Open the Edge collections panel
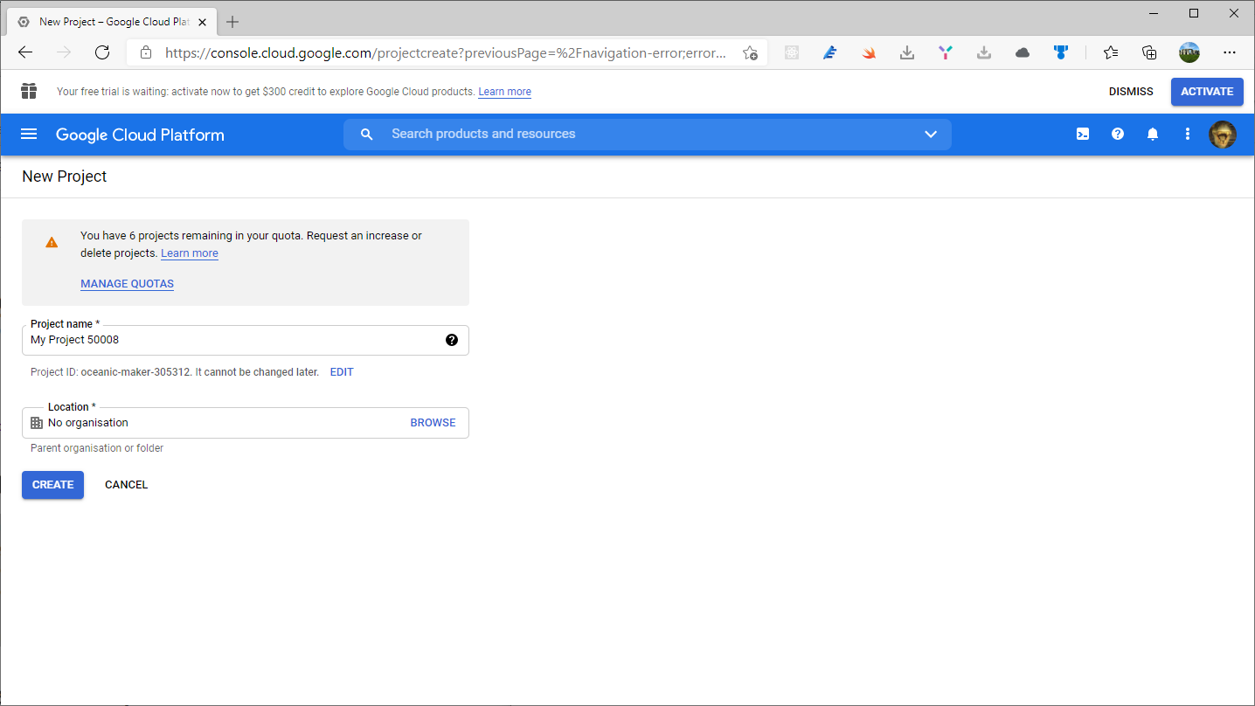The height and width of the screenshot is (706, 1255). 1149,52
